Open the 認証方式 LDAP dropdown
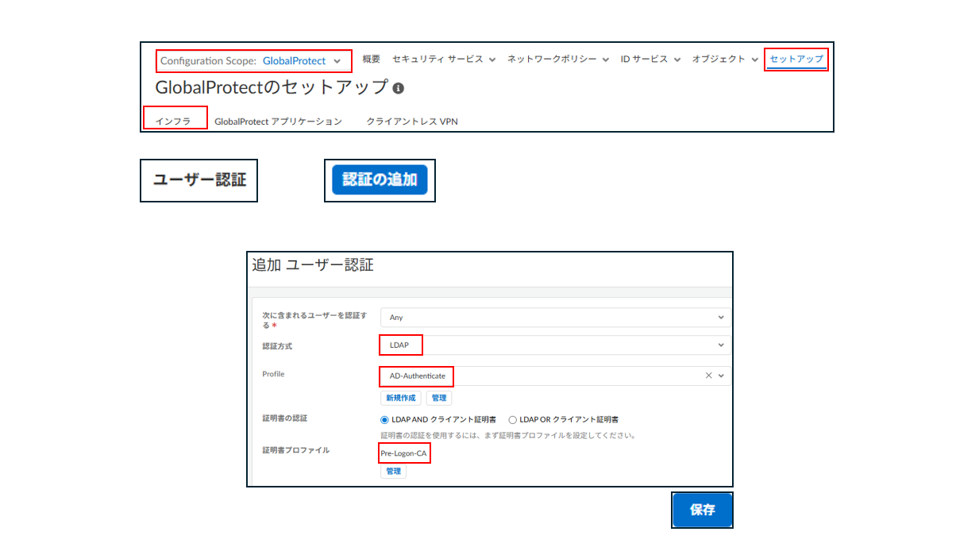 tap(719, 345)
